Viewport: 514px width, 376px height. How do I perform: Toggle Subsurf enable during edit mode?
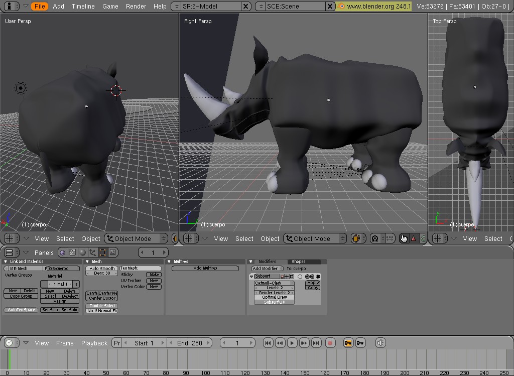(292, 276)
